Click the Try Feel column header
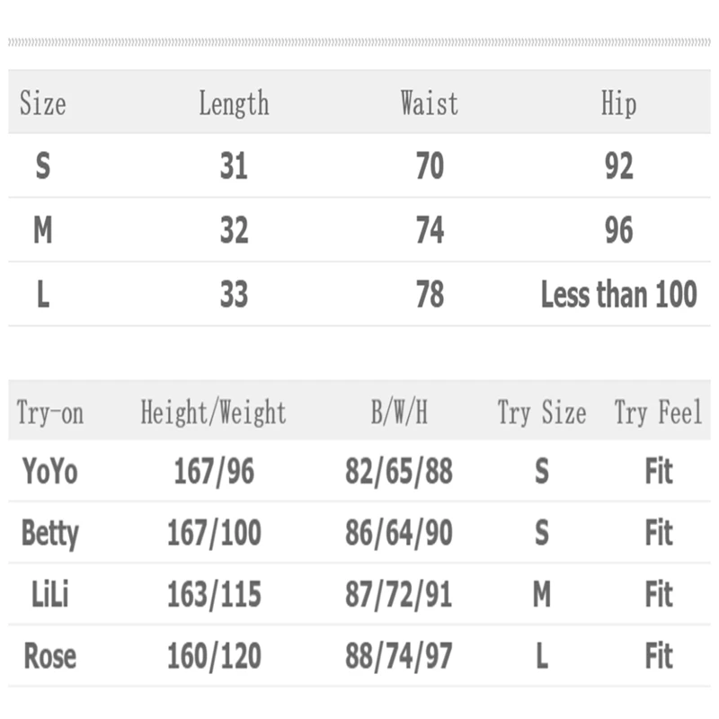The width and height of the screenshot is (719, 719). coord(658,413)
